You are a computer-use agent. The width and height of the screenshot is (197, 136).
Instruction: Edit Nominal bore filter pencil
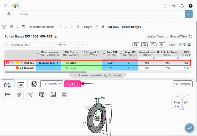click(154, 58)
